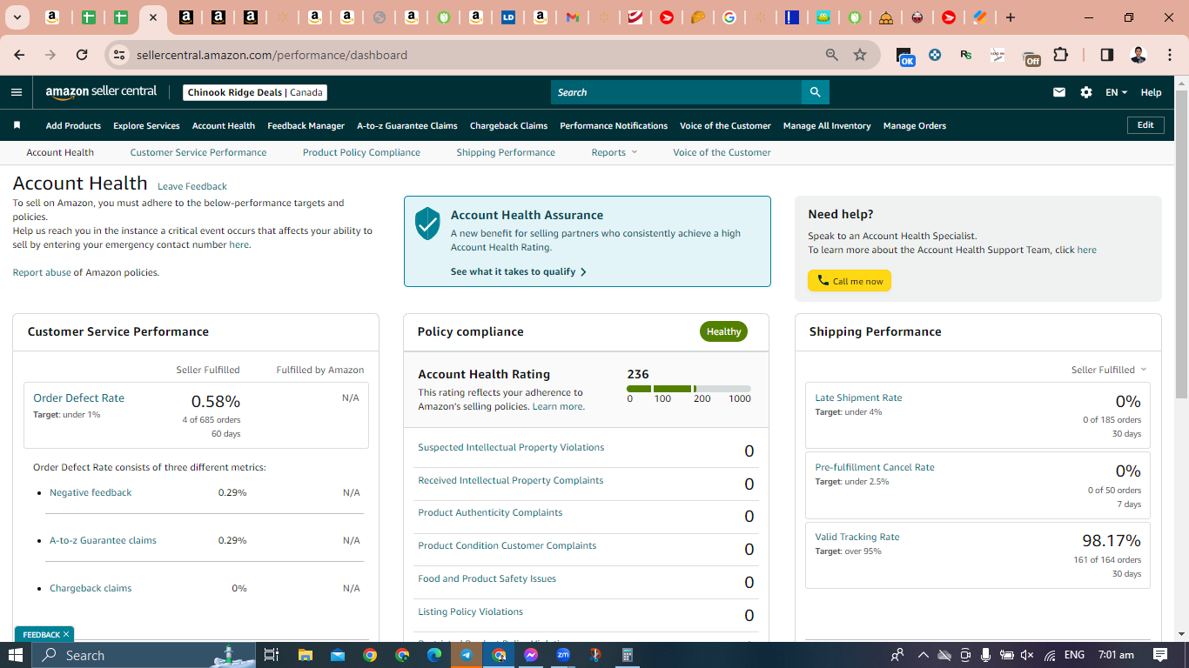The width and height of the screenshot is (1189, 668).
Task: Open A-to-z Guarantee Claims menu item
Action: pos(407,125)
